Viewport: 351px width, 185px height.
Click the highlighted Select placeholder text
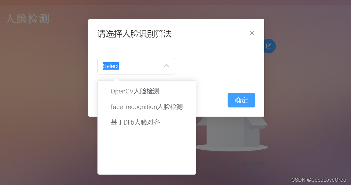(x=111, y=66)
